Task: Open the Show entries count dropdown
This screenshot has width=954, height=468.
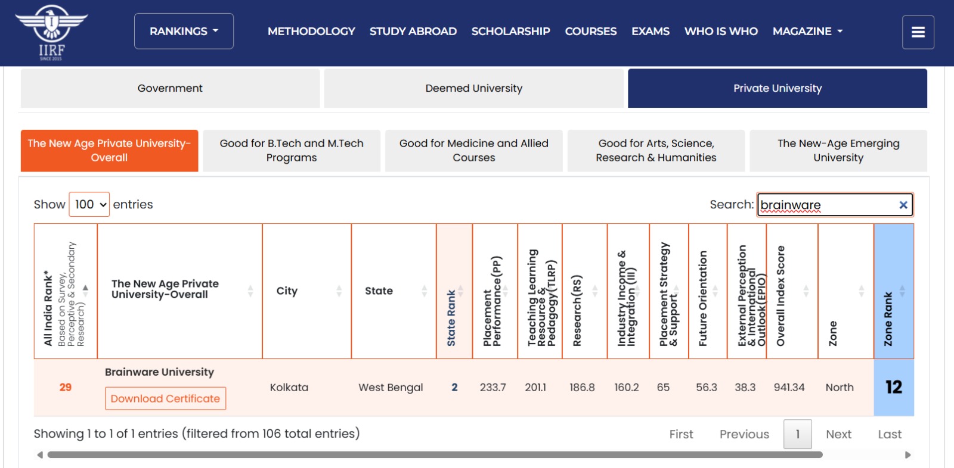Action: 89,205
